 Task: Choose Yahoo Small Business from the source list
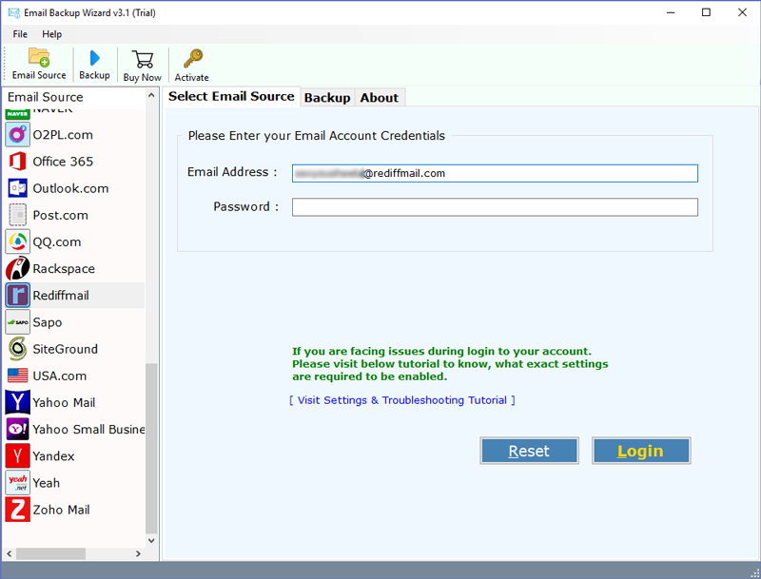75,429
